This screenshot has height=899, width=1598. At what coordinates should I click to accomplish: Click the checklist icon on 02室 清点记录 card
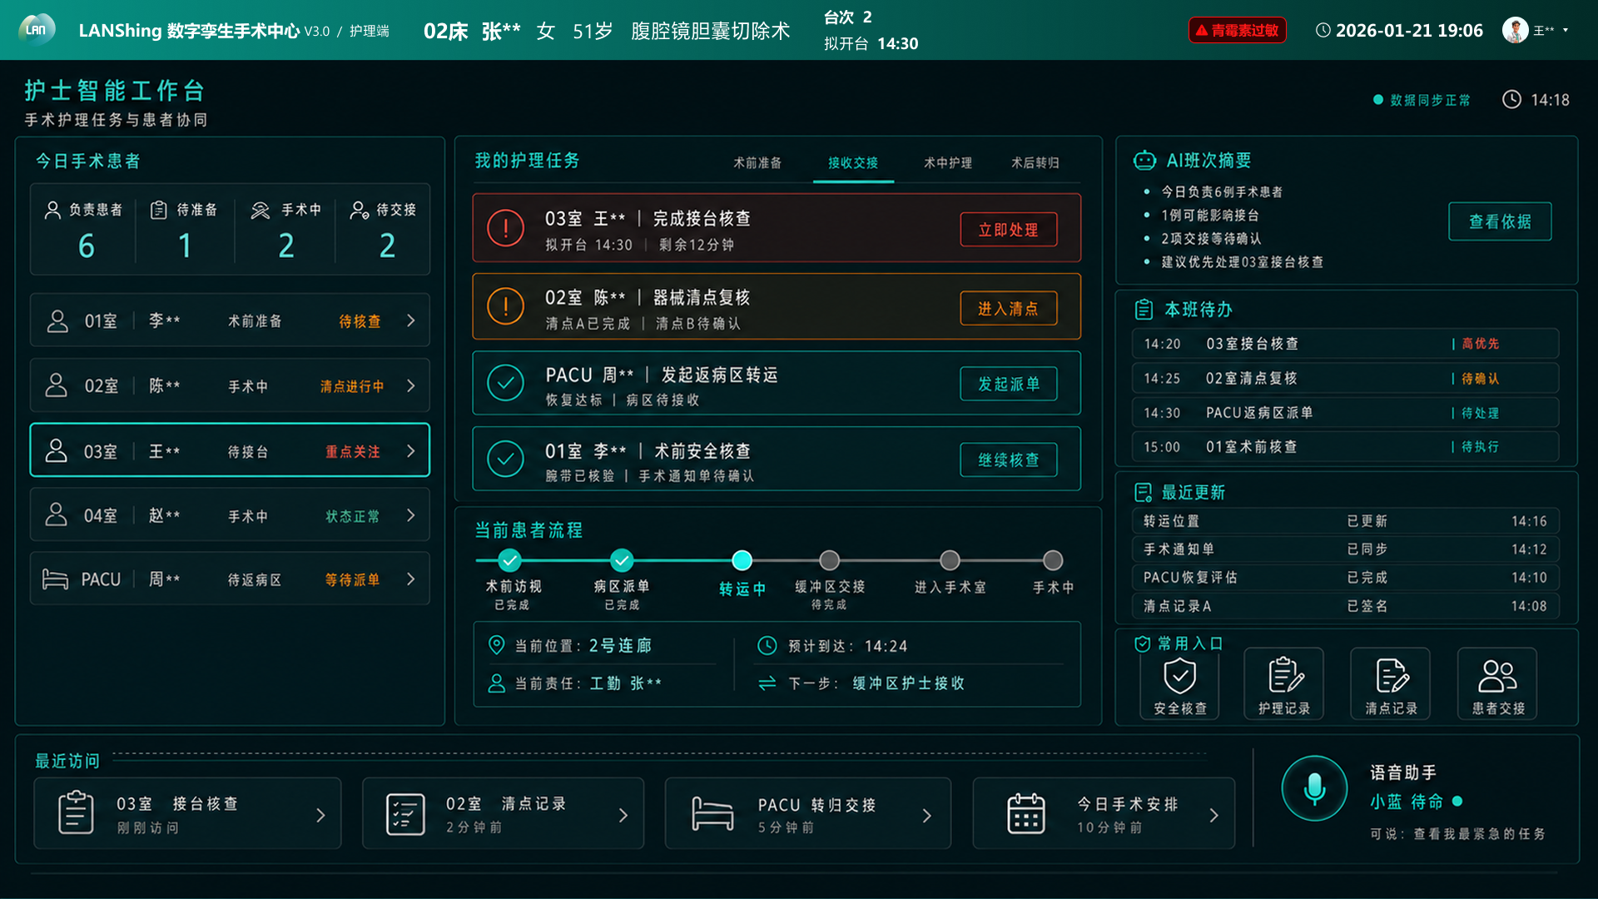(x=405, y=814)
